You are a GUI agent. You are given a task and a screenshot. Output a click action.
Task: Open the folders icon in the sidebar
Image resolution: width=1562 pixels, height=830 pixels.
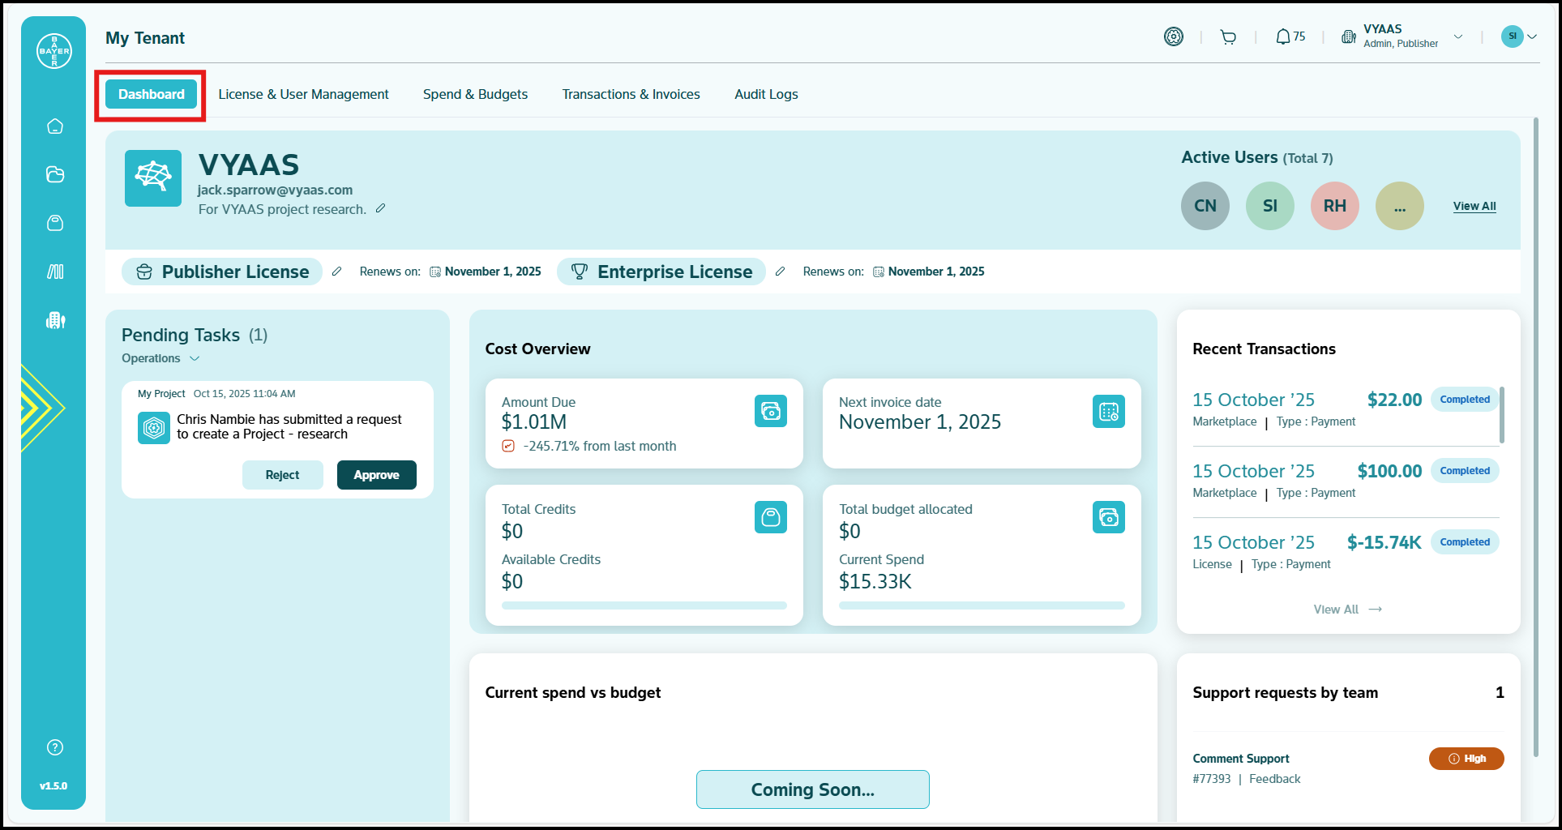click(x=55, y=175)
